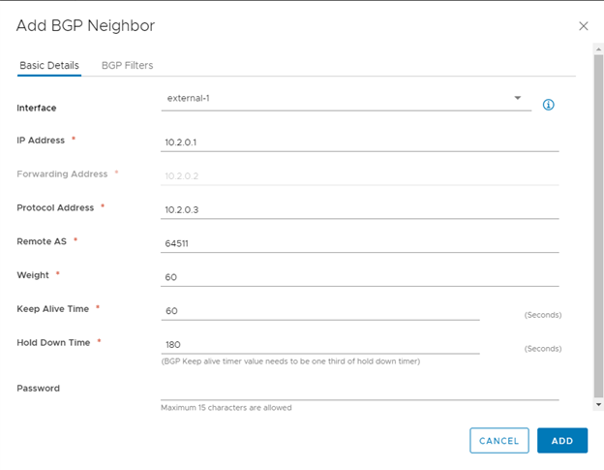This screenshot has height=470, width=604.
Task: Click the Add BGP Neighbor title
Action: point(85,26)
